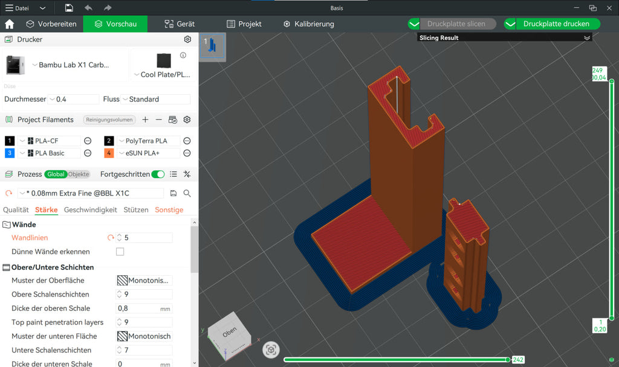Click the Reinigungsvolumen button

[109, 120]
